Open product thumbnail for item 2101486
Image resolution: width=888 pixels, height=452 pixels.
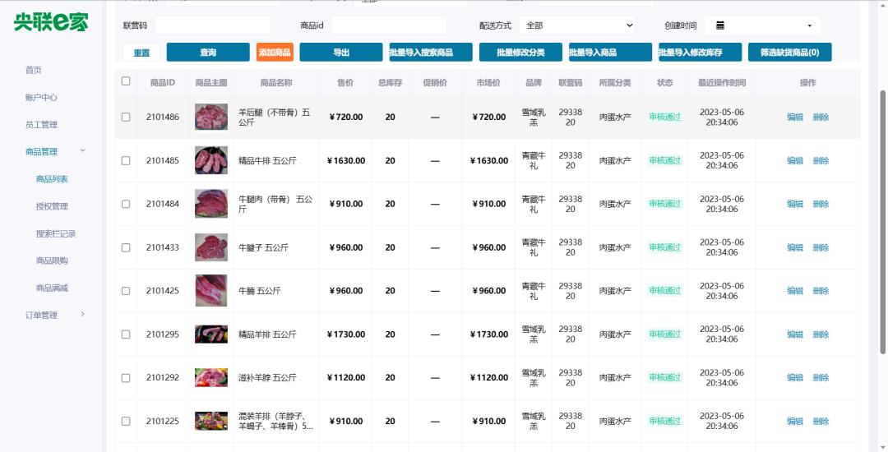point(211,117)
